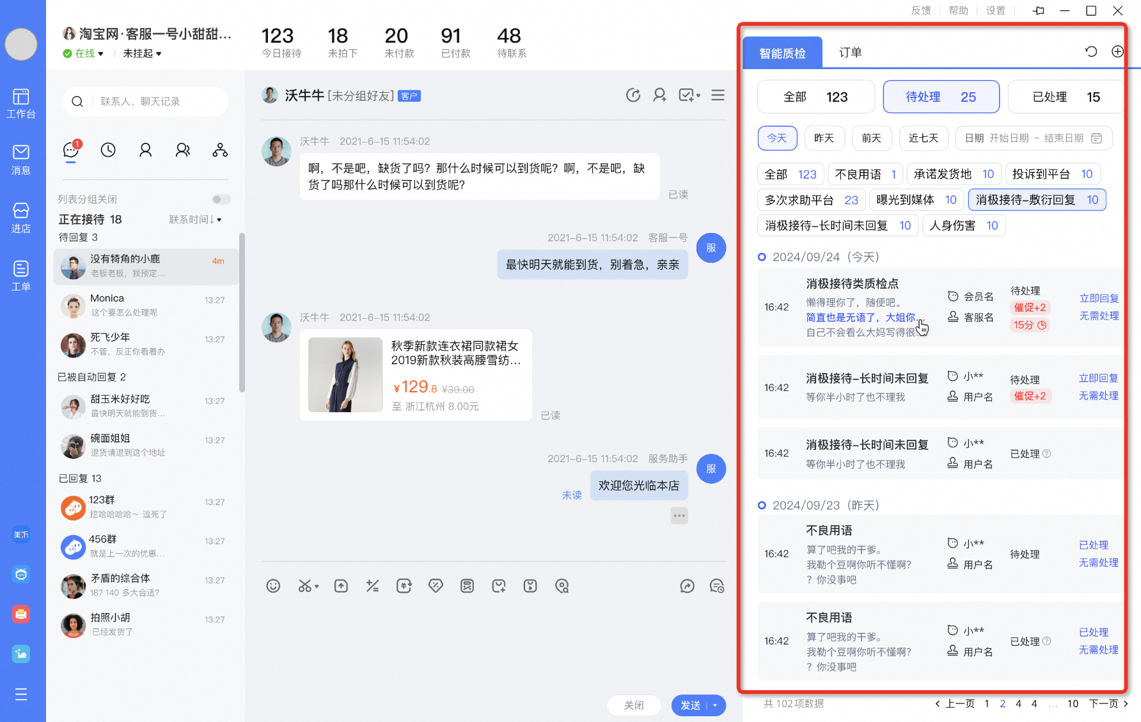Image resolution: width=1141 pixels, height=722 pixels.
Task: Select the 已处理 15 status filter
Action: click(1066, 97)
